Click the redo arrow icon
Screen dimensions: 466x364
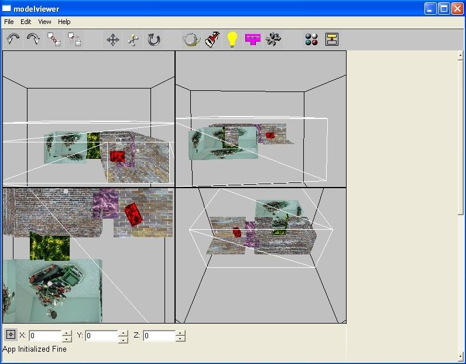coord(33,39)
